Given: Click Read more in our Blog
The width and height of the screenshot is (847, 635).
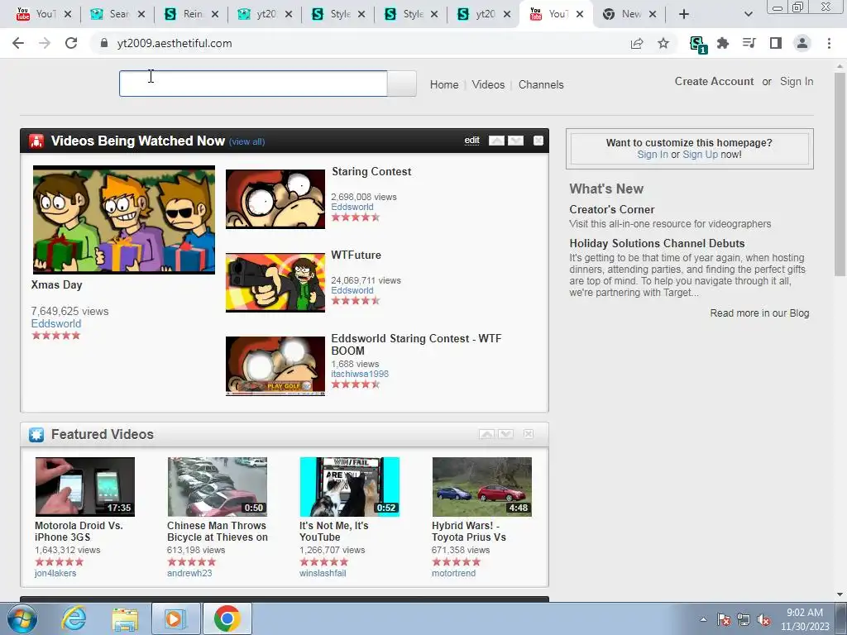Looking at the screenshot, I should pyautogui.click(x=759, y=313).
